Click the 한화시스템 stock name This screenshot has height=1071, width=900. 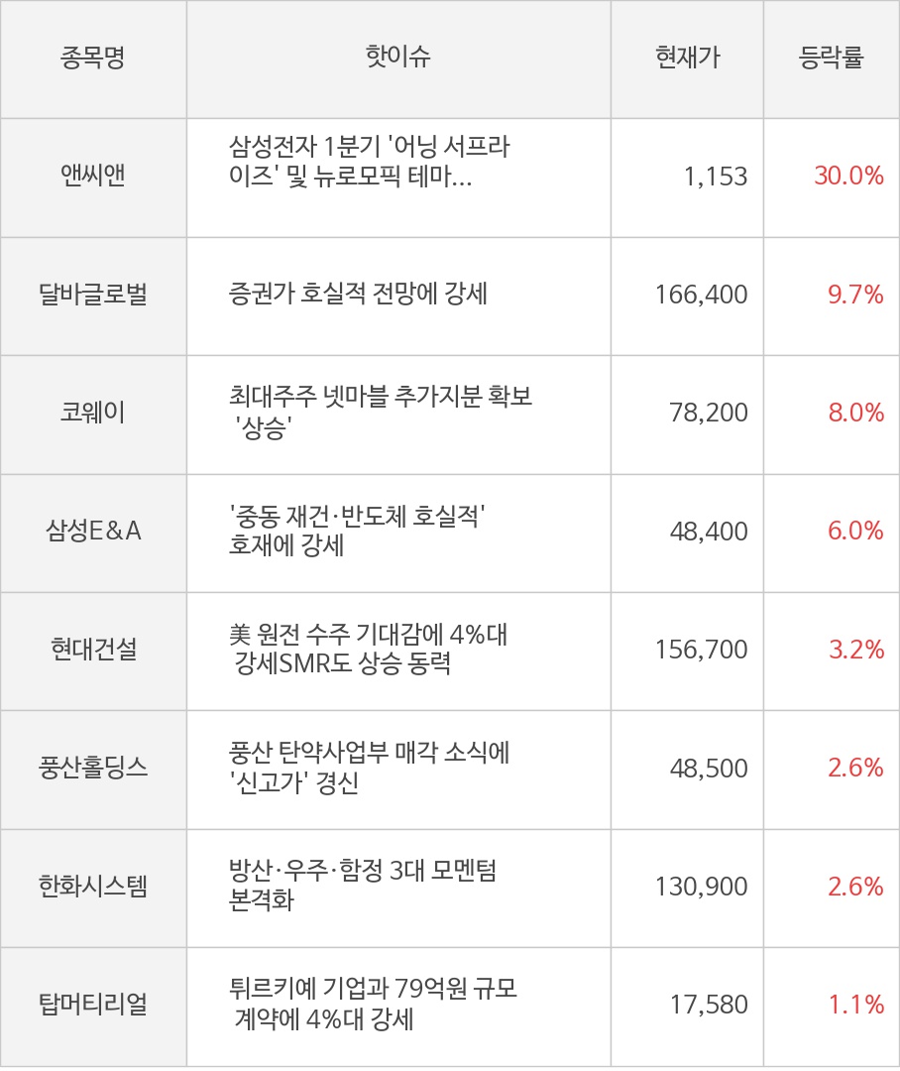coord(92,886)
